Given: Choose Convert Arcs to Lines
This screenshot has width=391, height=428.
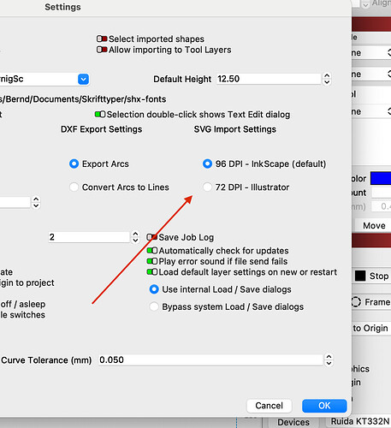Looking at the screenshot, I should tap(74, 187).
